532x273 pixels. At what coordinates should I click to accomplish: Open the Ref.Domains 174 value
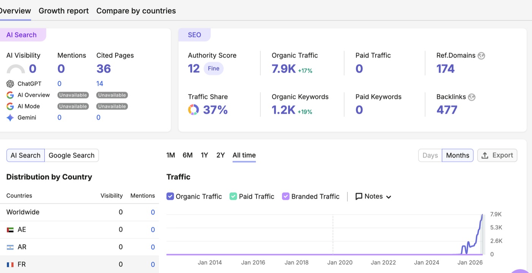(445, 69)
